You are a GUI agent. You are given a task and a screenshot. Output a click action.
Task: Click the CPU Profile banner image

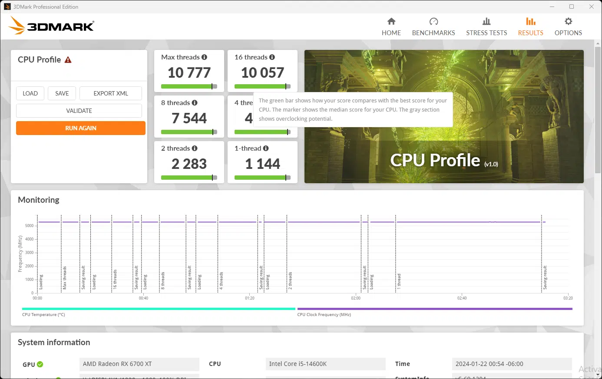coord(444,116)
